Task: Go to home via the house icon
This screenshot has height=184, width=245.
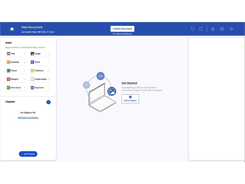Action: pyautogui.click(x=12, y=29)
